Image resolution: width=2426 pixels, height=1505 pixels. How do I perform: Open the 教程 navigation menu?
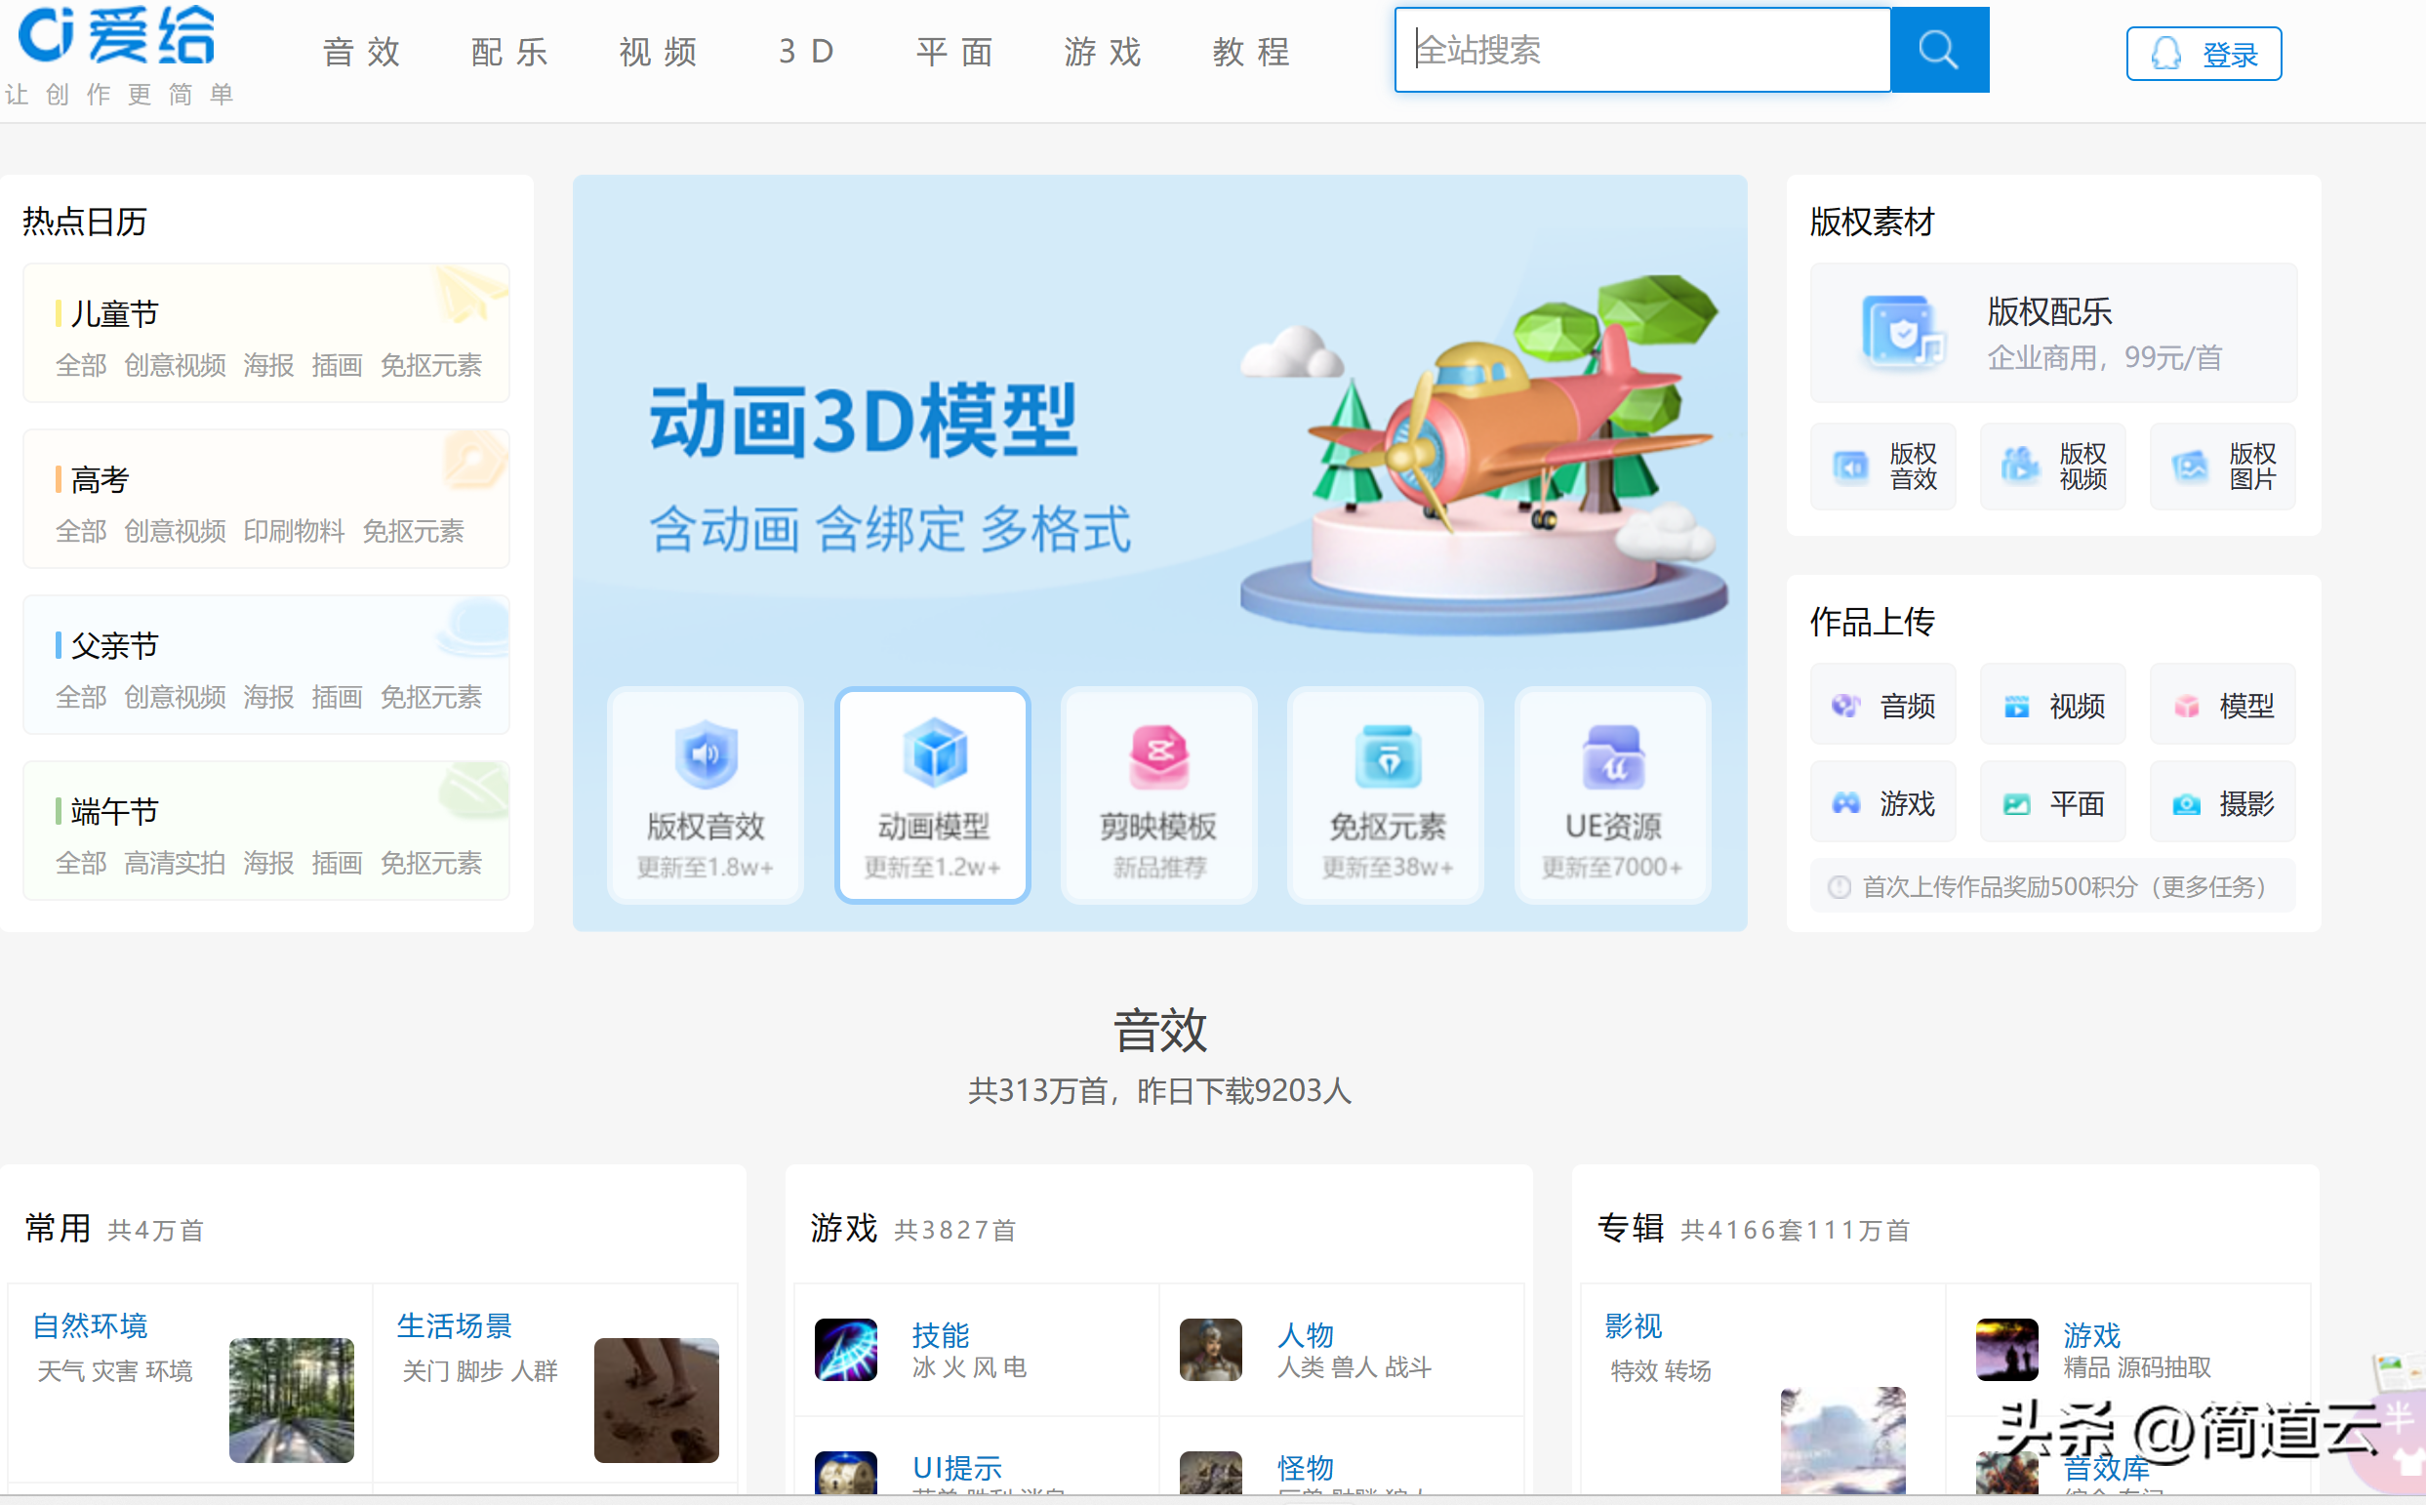[1252, 51]
